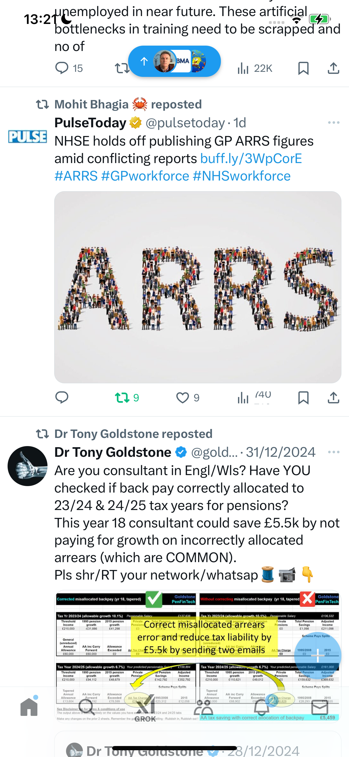Tap the new posts pill with avatars
349x757 pixels.
pyautogui.click(x=175, y=61)
